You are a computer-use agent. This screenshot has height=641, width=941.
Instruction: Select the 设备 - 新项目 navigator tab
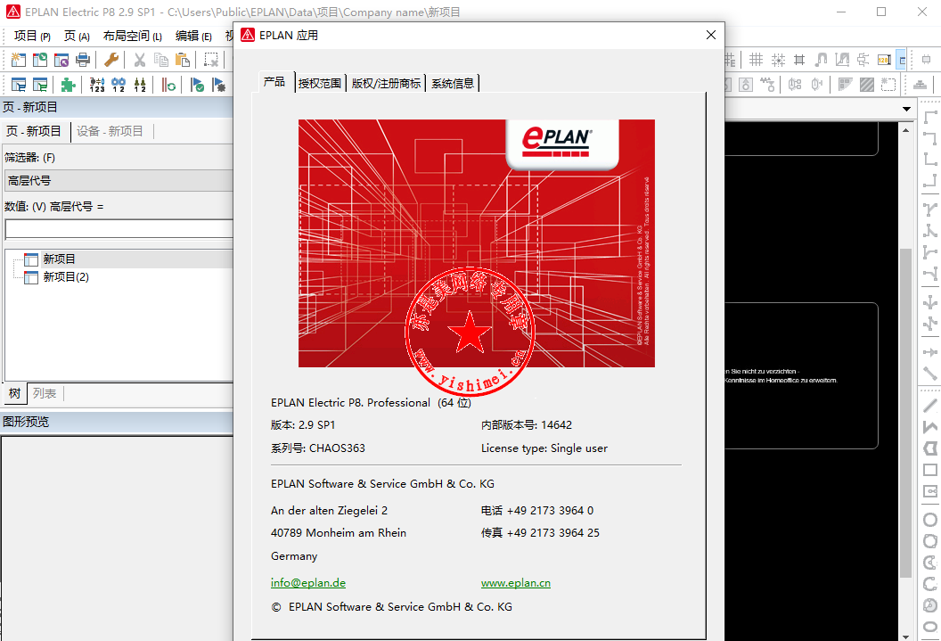110,131
